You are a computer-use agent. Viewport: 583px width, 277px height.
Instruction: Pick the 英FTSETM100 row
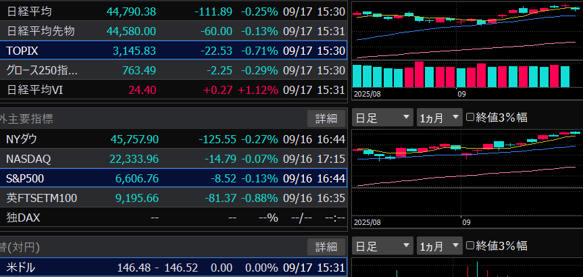click(x=173, y=198)
